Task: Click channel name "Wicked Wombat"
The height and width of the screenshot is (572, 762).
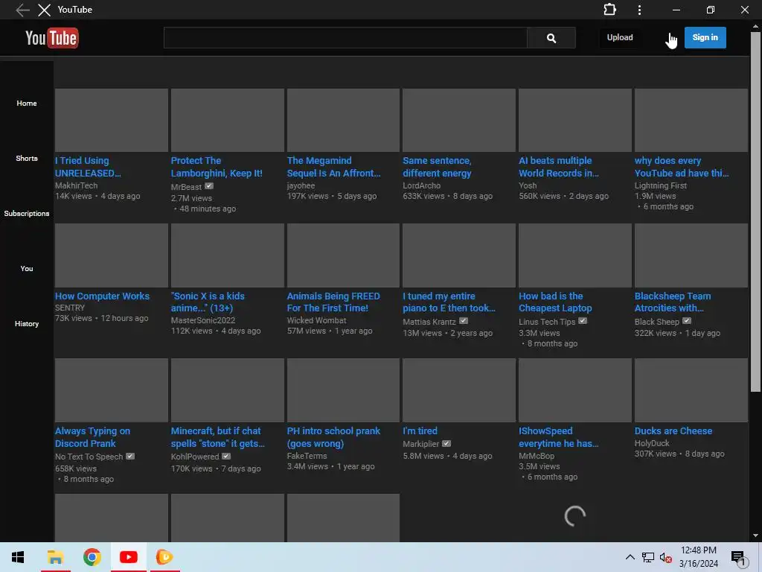Action: 316,320
